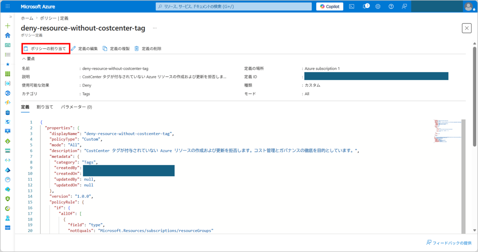Close the policy definition blade

click(x=466, y=28)
